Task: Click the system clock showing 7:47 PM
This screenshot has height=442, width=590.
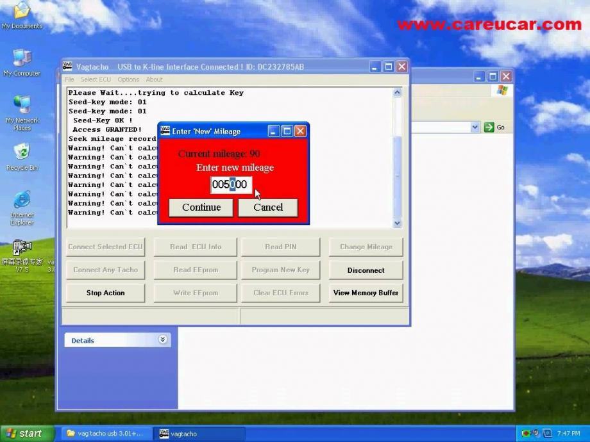Action: [x=569, y=434]
